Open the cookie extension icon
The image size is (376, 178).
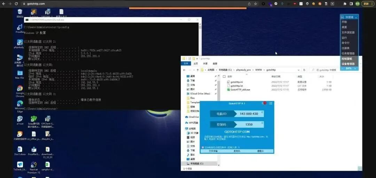click(313, 4)
